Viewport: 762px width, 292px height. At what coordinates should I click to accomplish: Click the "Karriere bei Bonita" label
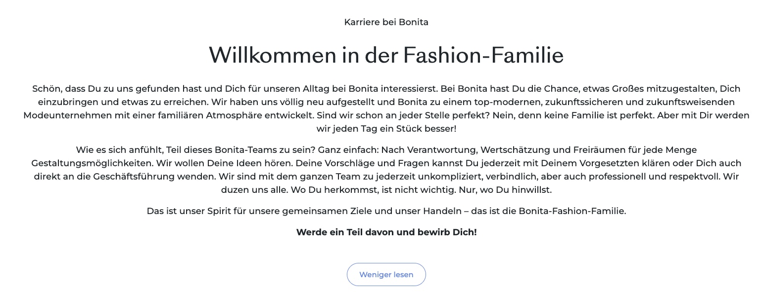pos(386,22)
